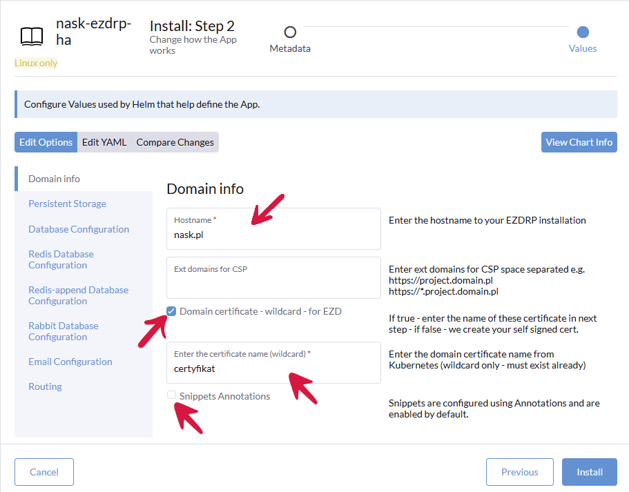Image resolution: width=629 pixels, height=492 pixels.
Task: Open the Compare Changes tab
Action: (175, 142)
